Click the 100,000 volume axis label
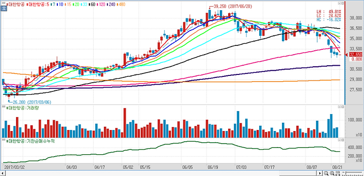Image resolution: width=364 pixels, height=176 pixels. (355, 120)
